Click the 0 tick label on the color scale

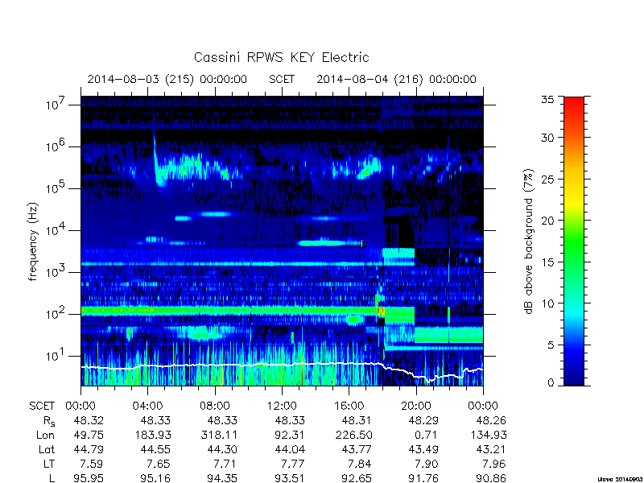(551, 382)
